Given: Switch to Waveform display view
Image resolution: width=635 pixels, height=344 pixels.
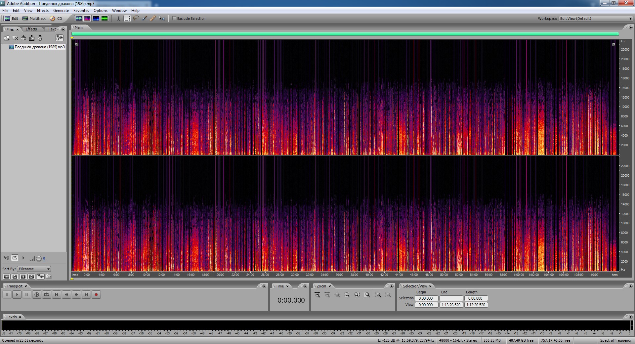Looking at the screenshot, I should pyautogui.click(x=78, y=19).
